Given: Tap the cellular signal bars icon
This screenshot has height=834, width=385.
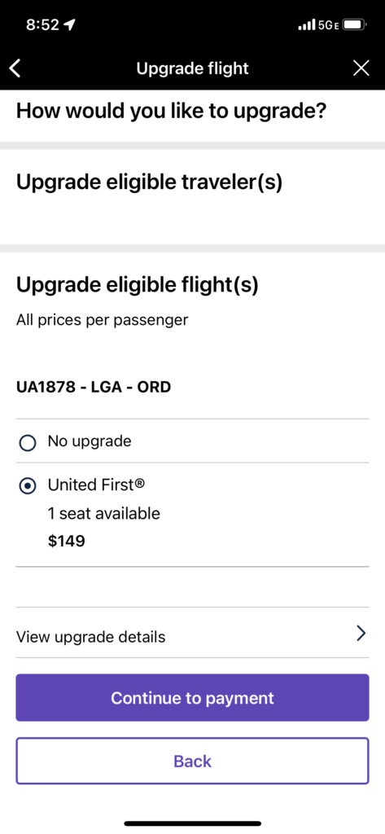Looking at the screenshot, I should [307, 25].
